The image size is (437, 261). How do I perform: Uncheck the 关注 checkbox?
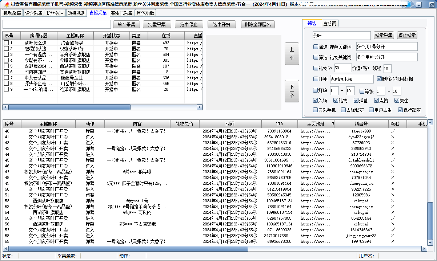(x=397, y=101)
